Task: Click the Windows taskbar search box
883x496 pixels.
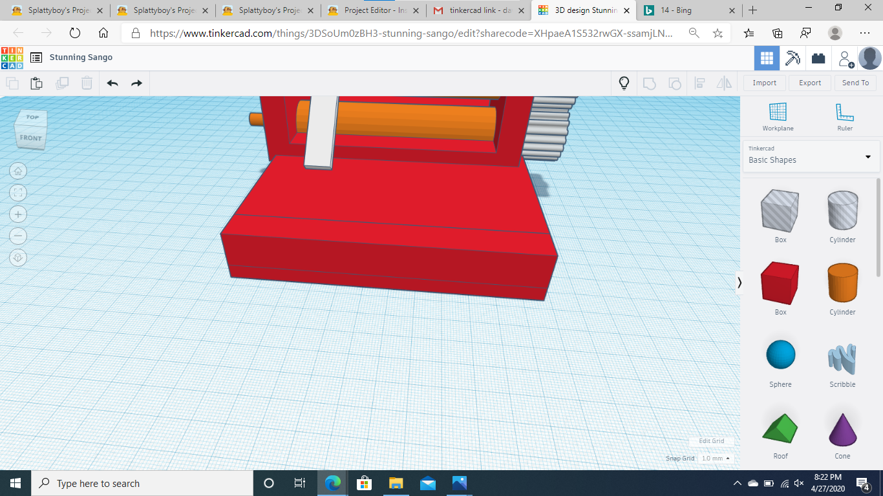Action: click(x=142, y=483)
